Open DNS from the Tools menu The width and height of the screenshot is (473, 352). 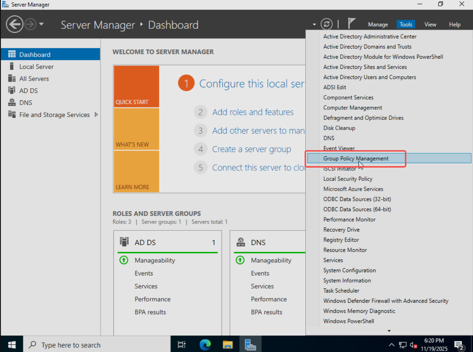tap(329, 138)
